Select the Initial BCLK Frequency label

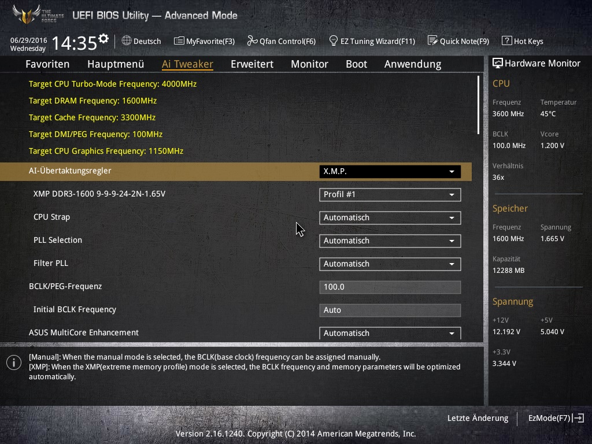pyautogui.click(x=75, y=310)
